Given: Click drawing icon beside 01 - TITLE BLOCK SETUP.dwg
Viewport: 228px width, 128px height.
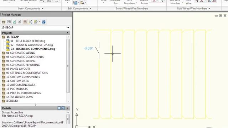Looking at the screenshot, I should tap(8, 41).
